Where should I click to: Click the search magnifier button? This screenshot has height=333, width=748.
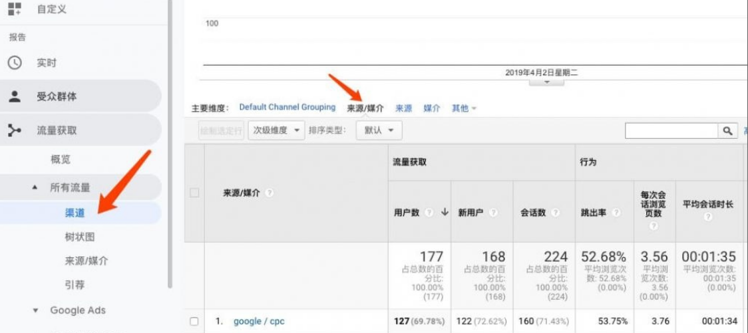click(727, 131)
